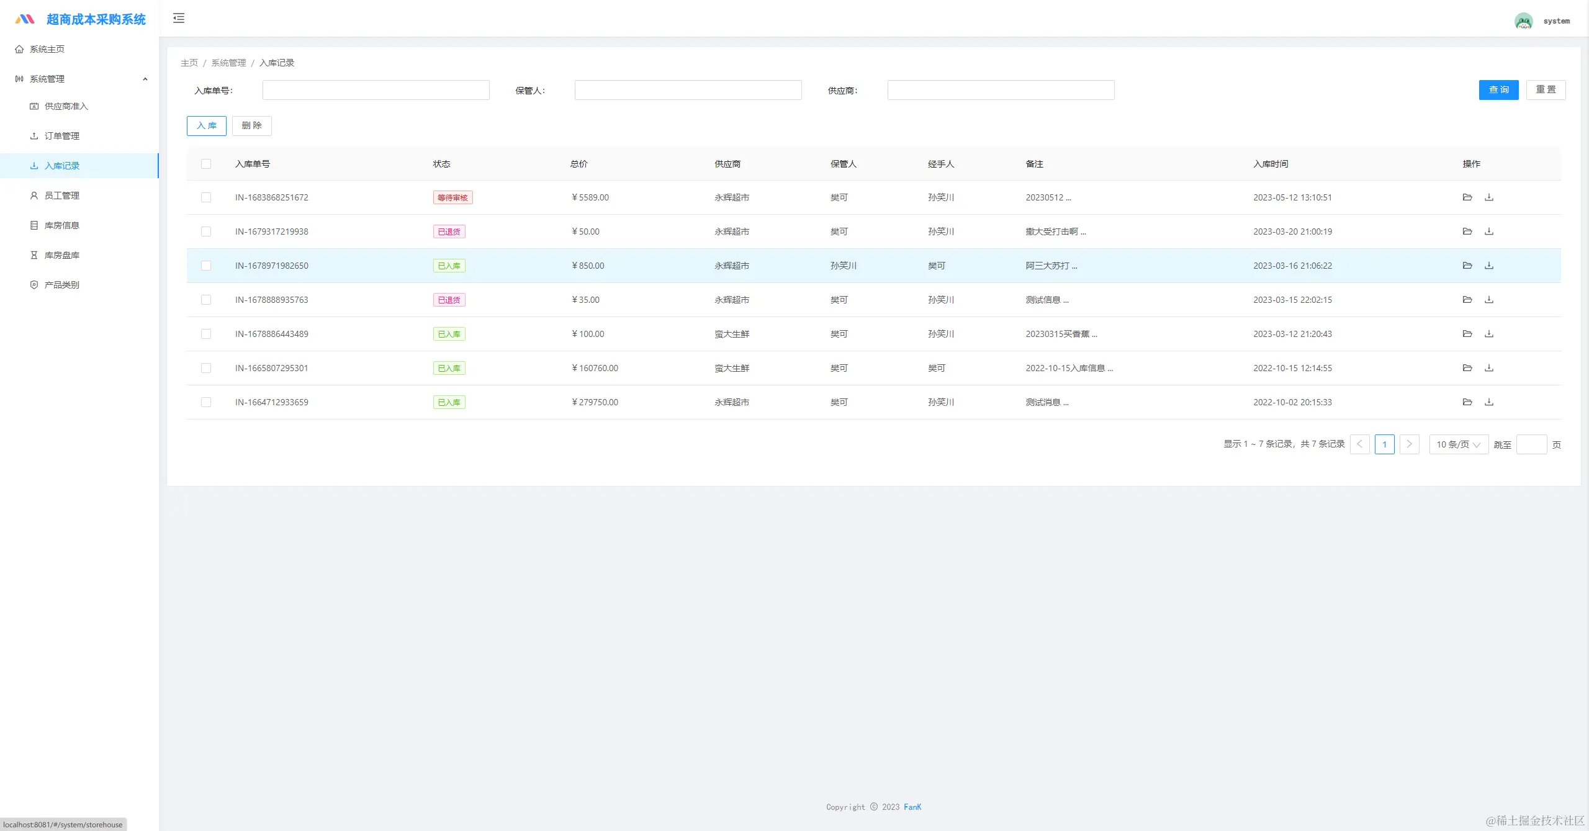Click the download icon for IN-1664712933659

(1489, 402)
